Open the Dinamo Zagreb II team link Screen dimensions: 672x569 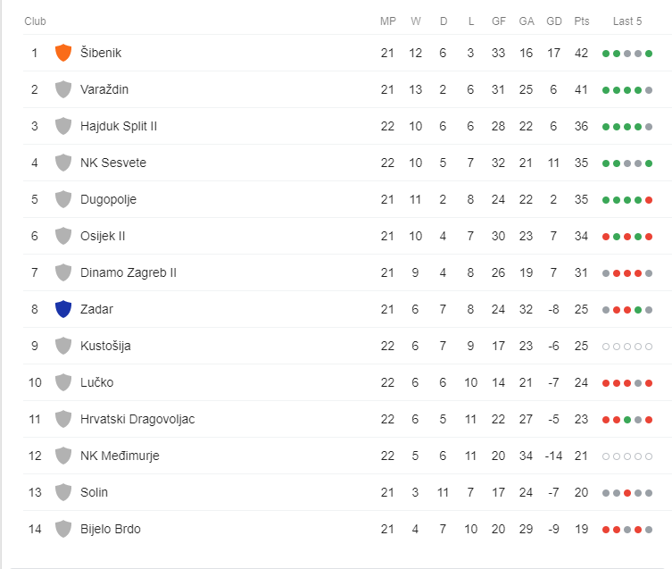pyautogui.click(x=128, y=272)
